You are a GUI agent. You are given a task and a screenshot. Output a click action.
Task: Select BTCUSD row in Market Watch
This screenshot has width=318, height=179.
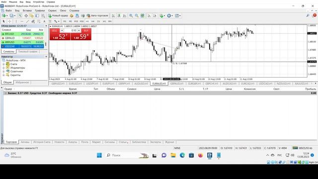pyautogui.click(x=22, y=34)
